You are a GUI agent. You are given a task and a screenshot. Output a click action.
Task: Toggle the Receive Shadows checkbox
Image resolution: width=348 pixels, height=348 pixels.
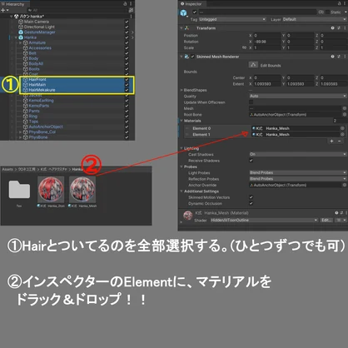coord(251,161)
